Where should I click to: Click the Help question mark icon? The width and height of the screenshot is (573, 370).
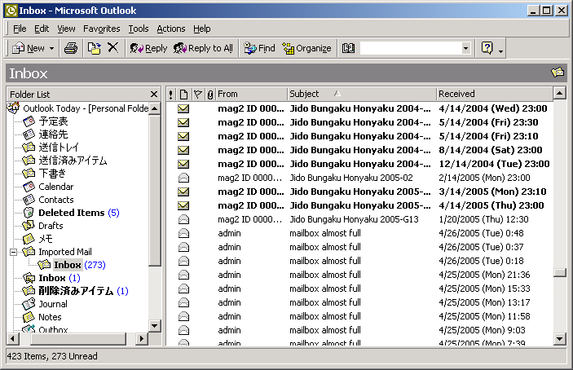click(487, 48)
